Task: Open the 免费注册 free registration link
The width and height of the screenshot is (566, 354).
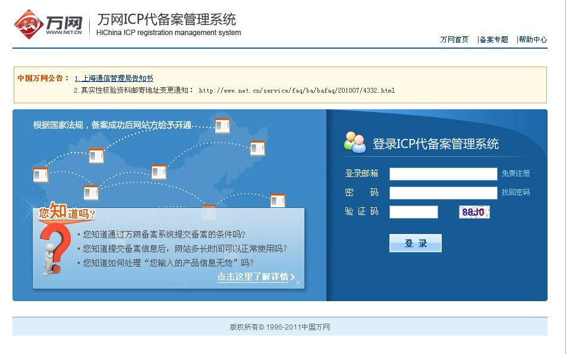Action: tap(515, 173)
